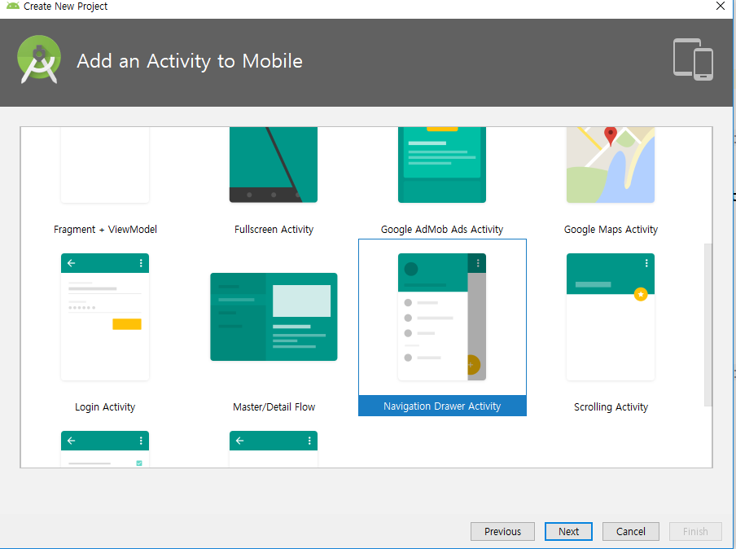Click the Android icon in the title bar
The image size is (736, 549).
[13, 6]
